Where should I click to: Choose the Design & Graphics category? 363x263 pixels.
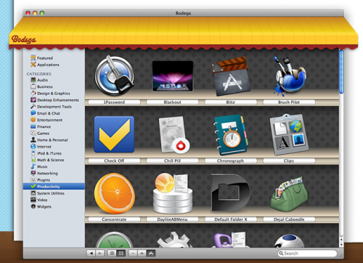click(x=50, y=93)
